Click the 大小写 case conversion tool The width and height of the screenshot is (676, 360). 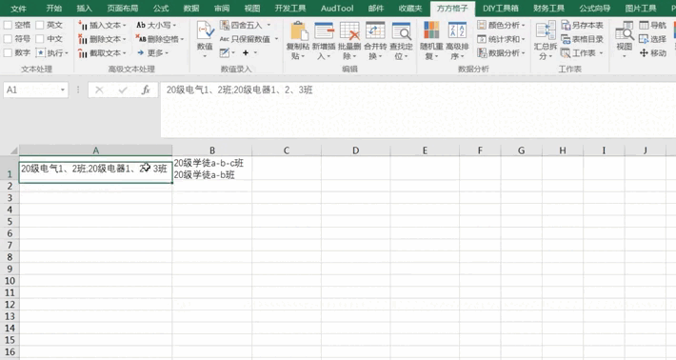click(x=155, y=25)
